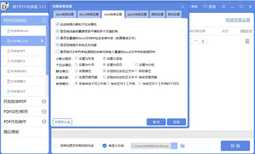Click the app logo icon in title bar

tap(5, 6)
